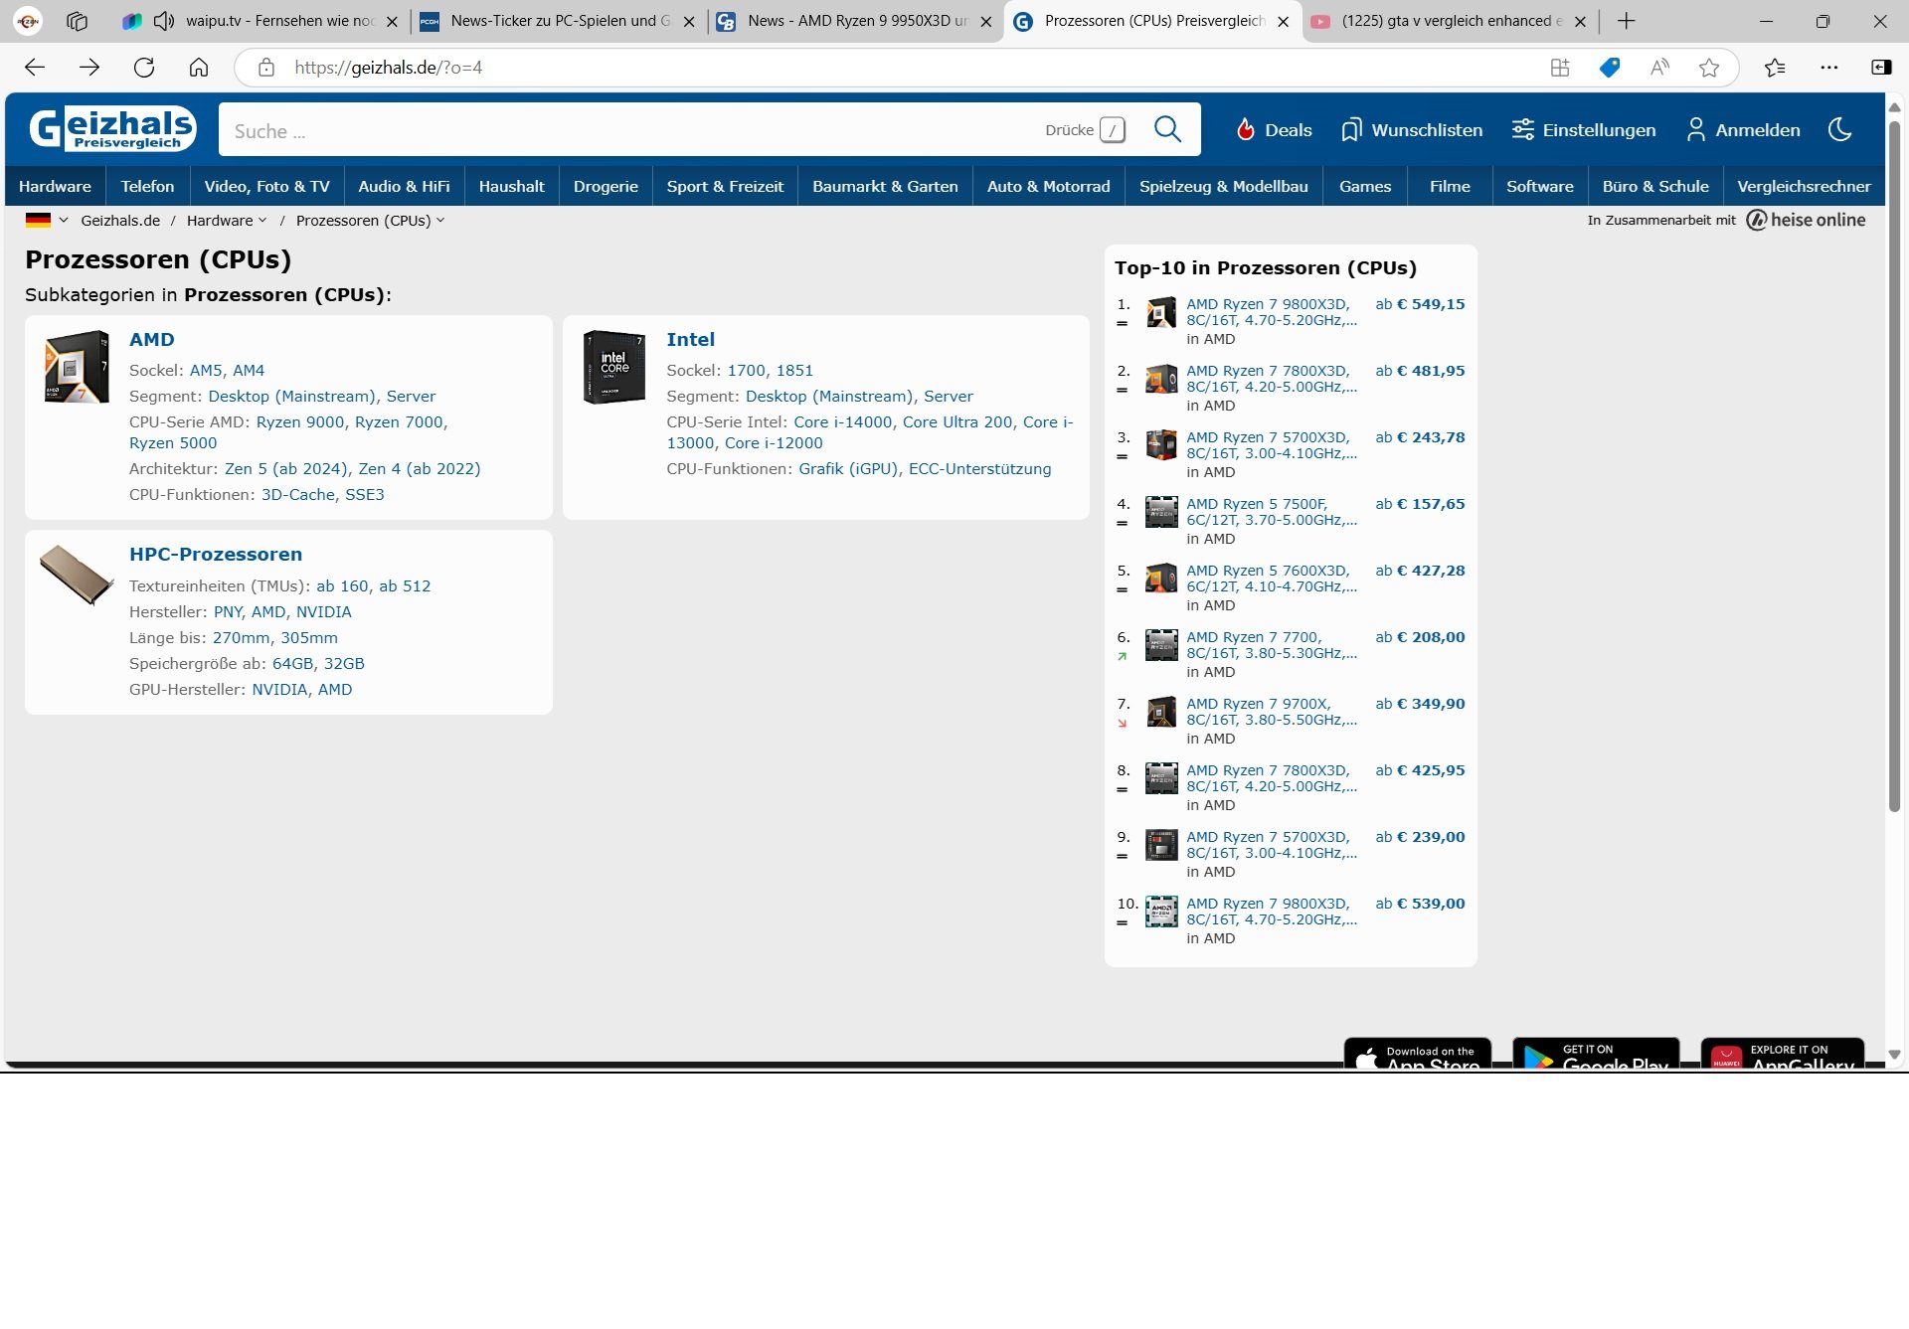1909x1329 pixels.
Task: Click browser refresh button
Action: 144,68
